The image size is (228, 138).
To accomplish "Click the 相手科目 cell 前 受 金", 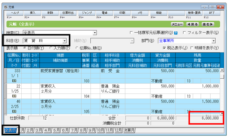I will coord(112,71).
